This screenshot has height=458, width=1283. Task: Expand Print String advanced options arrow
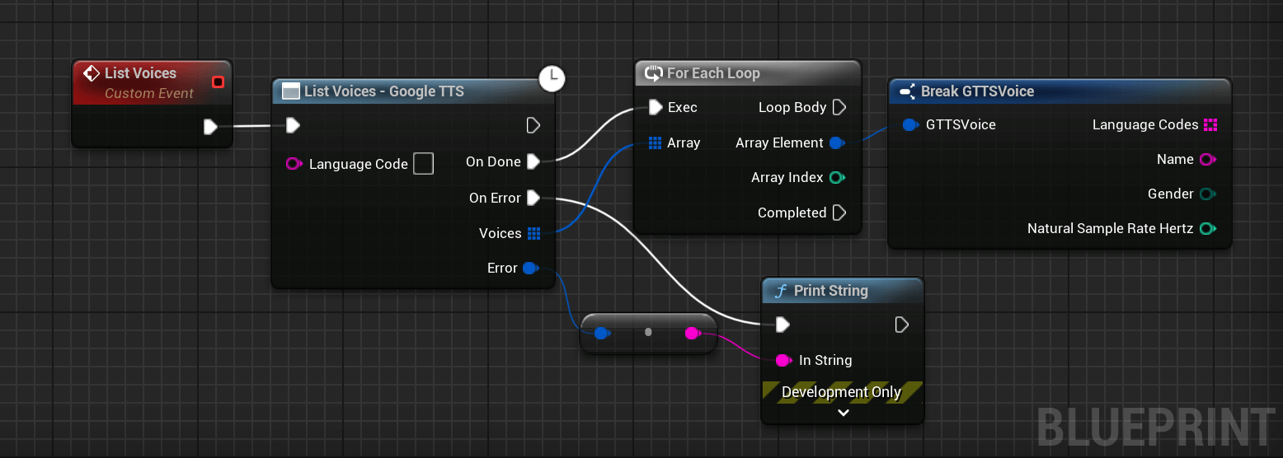pyautogui.click(x=843, y=413)
